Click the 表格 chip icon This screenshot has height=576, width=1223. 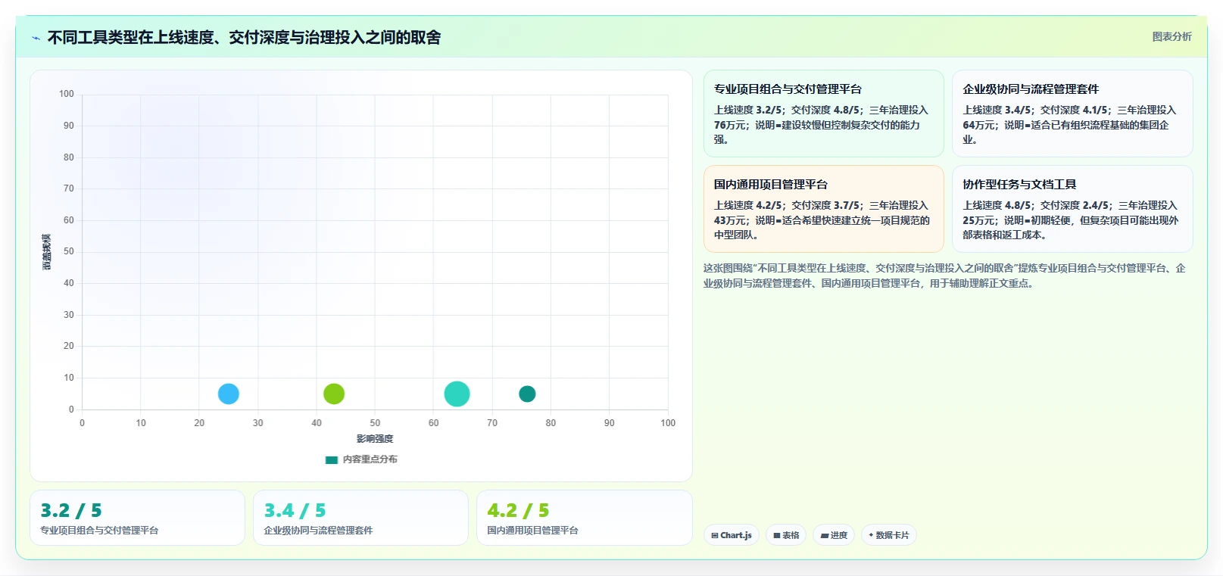click(x=777, y=535)
